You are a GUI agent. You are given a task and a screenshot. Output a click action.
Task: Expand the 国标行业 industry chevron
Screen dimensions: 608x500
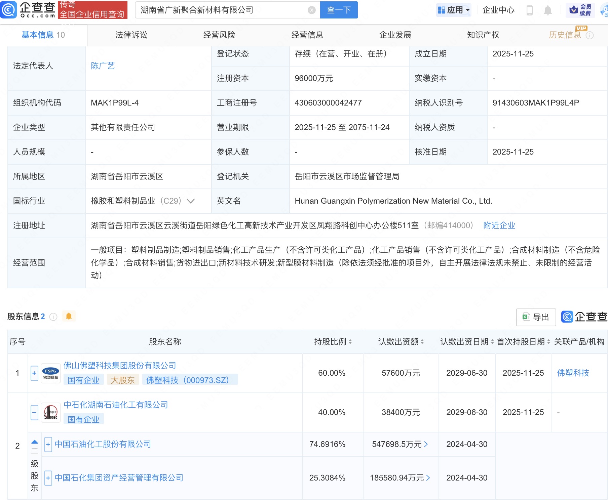click(191, 201)
